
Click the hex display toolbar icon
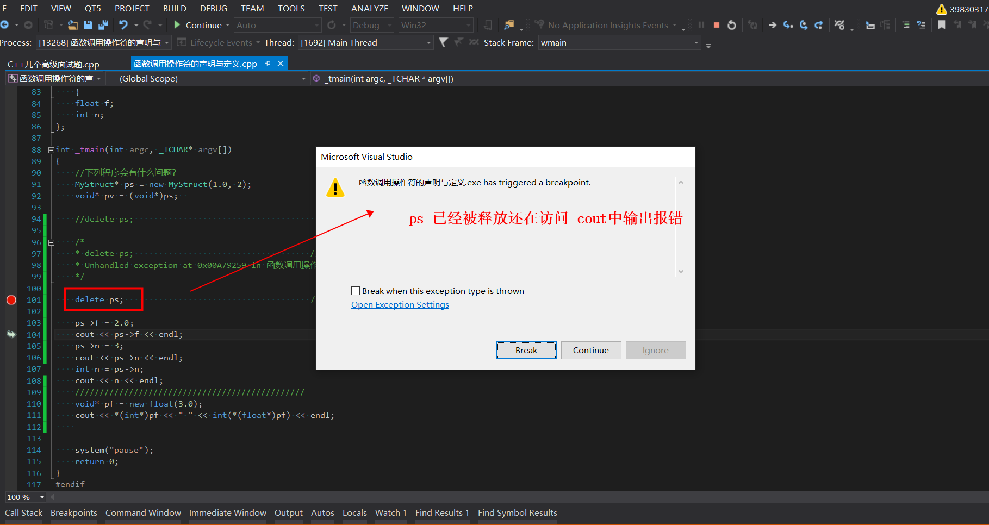[x=870, y=25]
